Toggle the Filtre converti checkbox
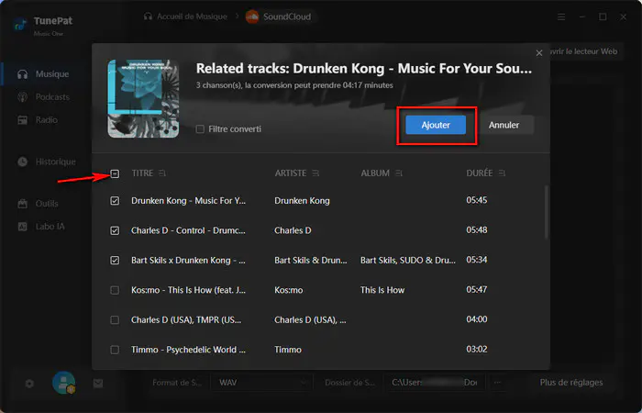Image resolution: width=642 pixels, height=413 pixels. (x=200, y=129)
